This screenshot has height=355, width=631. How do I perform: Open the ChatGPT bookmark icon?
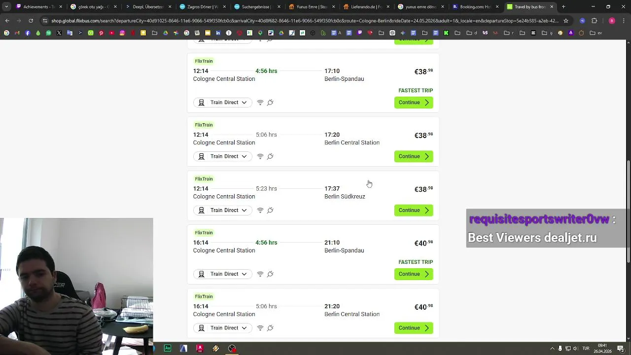coord(392,33)
